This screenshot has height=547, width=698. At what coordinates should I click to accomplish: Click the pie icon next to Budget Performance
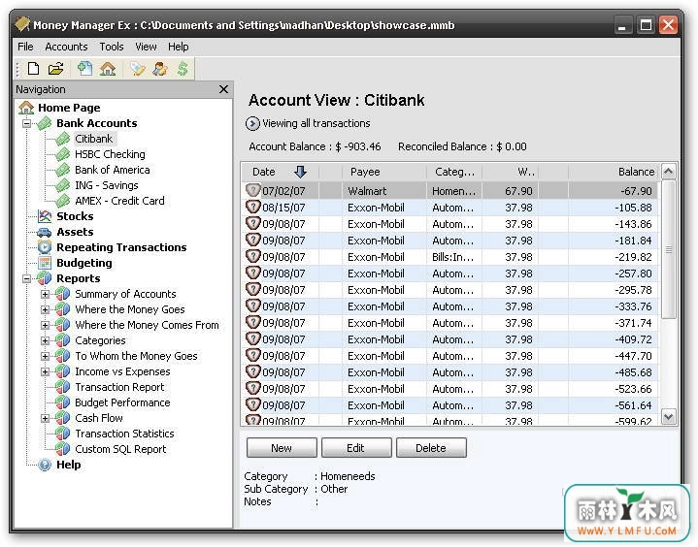coord(63,402)
